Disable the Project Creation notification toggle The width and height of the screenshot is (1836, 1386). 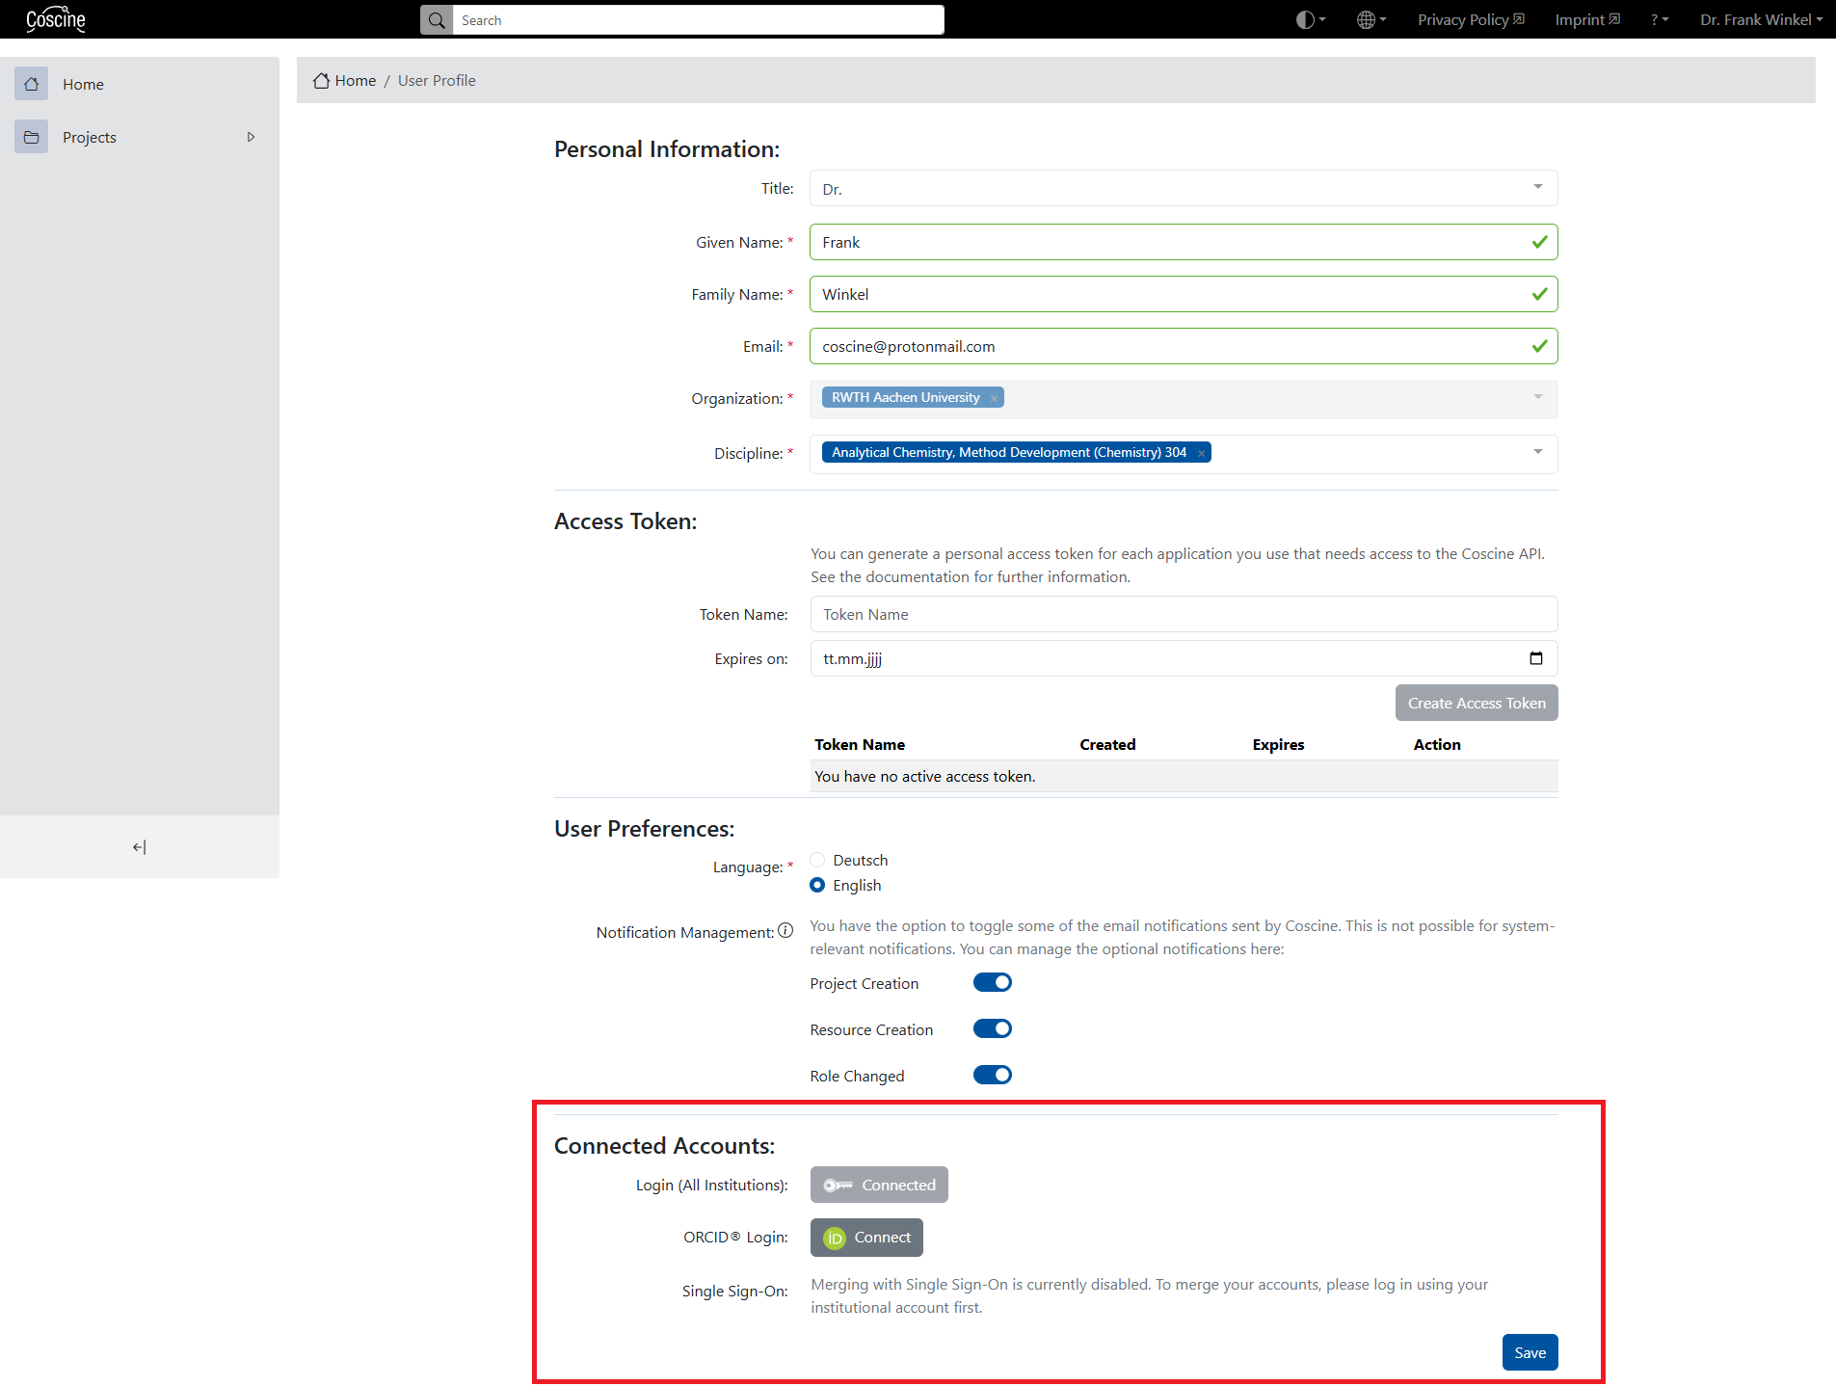992,982
